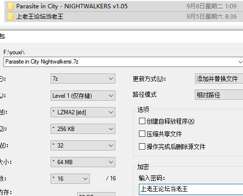Open the 256 KB dictionary size dropdown
The width and height of the screenshot is (243, 196).
click(x=83, y=129)
